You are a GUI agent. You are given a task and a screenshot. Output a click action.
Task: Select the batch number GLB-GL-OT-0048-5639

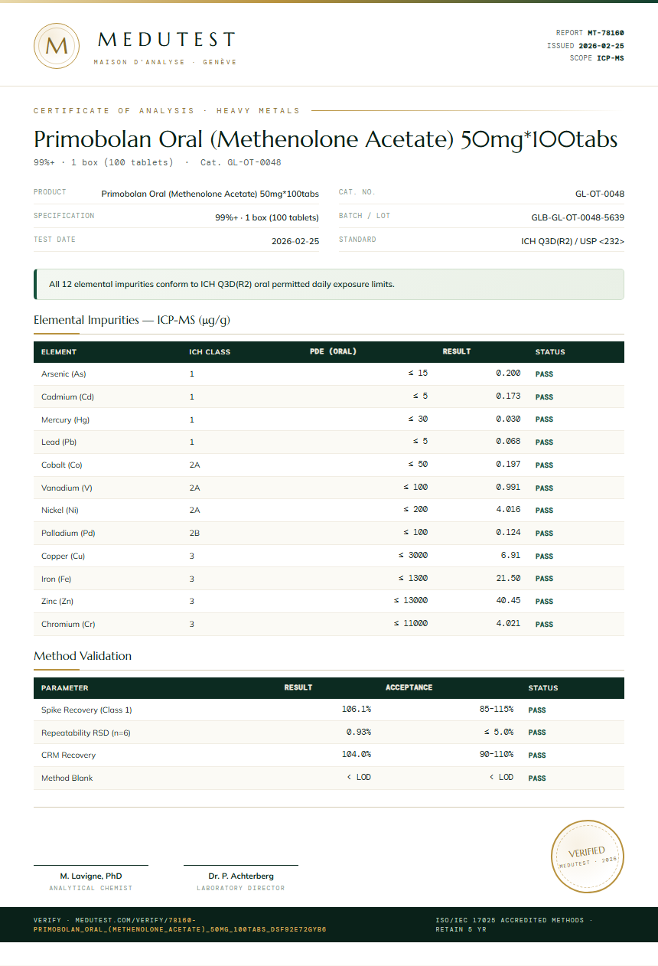coord(578,217)
